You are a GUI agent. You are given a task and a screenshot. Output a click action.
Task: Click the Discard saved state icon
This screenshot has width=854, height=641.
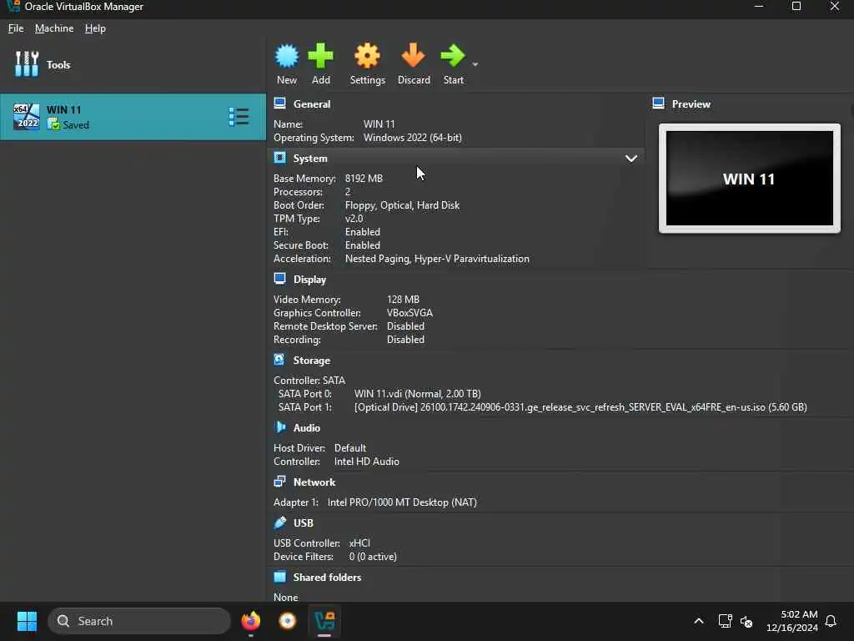[414, 56]
